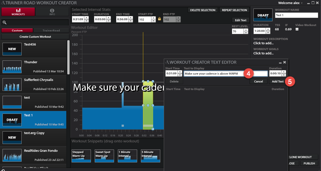The width and height of the screenshot is (321, 171).
Task: Click the Start FTP value field
Action: [145, 19]
